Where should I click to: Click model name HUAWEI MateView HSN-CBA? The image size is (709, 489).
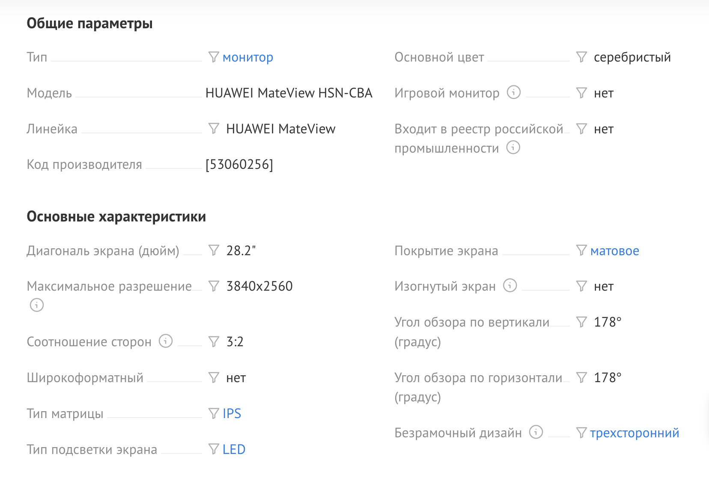click(289, 93)
